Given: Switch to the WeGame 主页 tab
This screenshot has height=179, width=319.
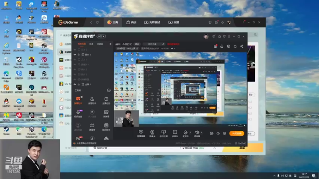Looking at the screenshot, I should coord(113,22).
